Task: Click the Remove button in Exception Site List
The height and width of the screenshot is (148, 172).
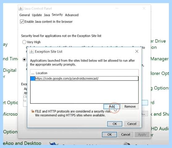Action: click(130, 107)
